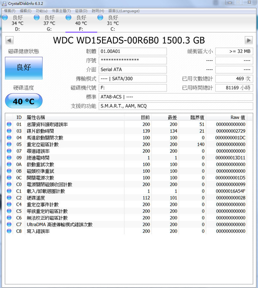Select the G: drive status orb

(x=37, y=18)
